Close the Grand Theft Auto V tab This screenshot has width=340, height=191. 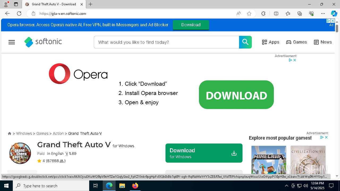click(x=82, y=4)
